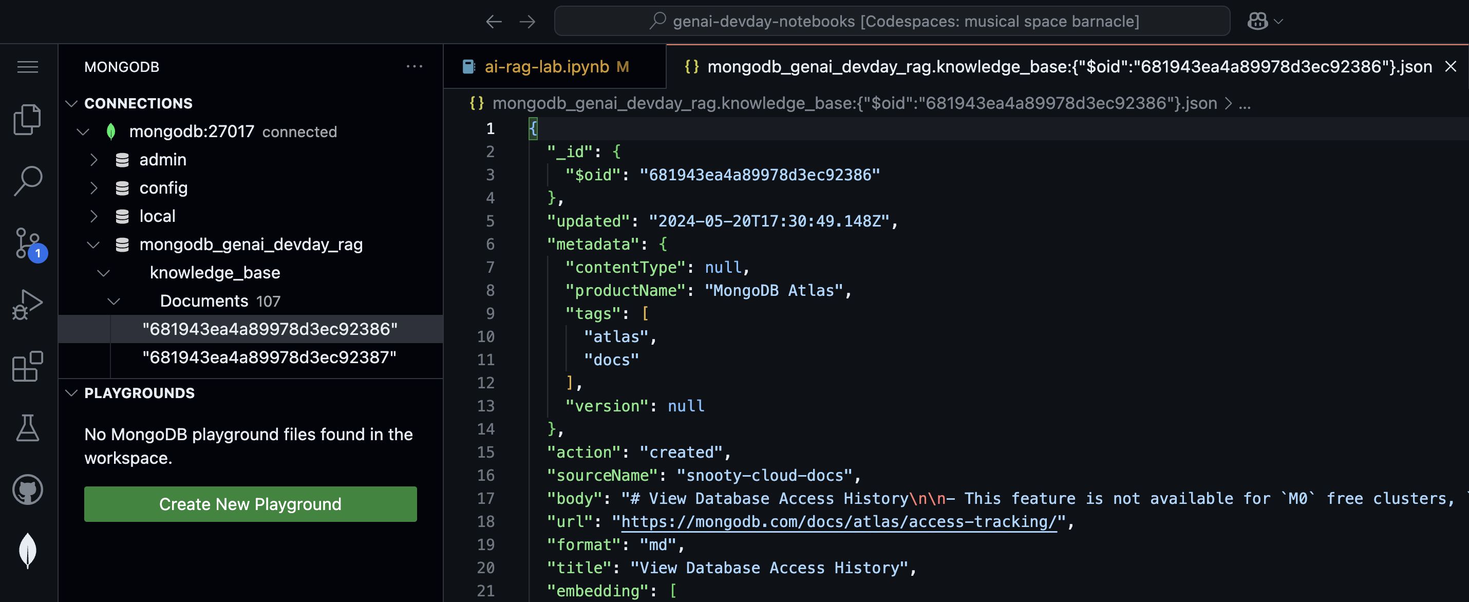Go forward with the right arrow
Screen dimensions: 1469x602
click(528, 22)
